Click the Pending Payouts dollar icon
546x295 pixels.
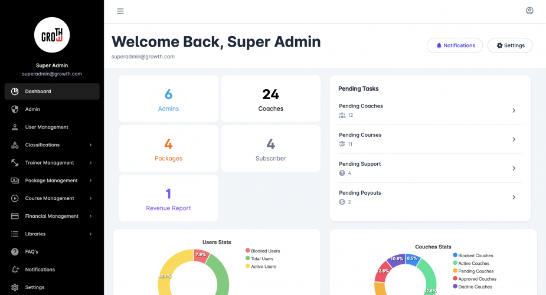pyautogui.click(x=342, y=202)
